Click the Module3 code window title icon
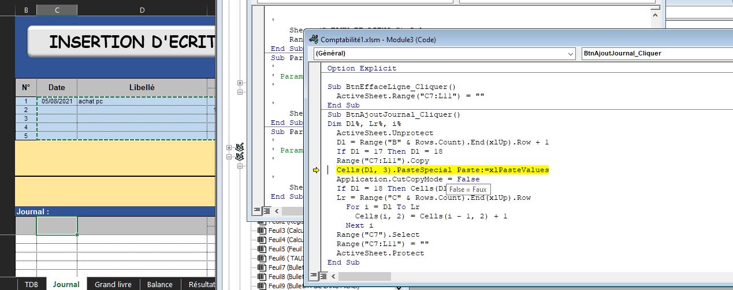733x290 pixels. [x=314, y=39]
